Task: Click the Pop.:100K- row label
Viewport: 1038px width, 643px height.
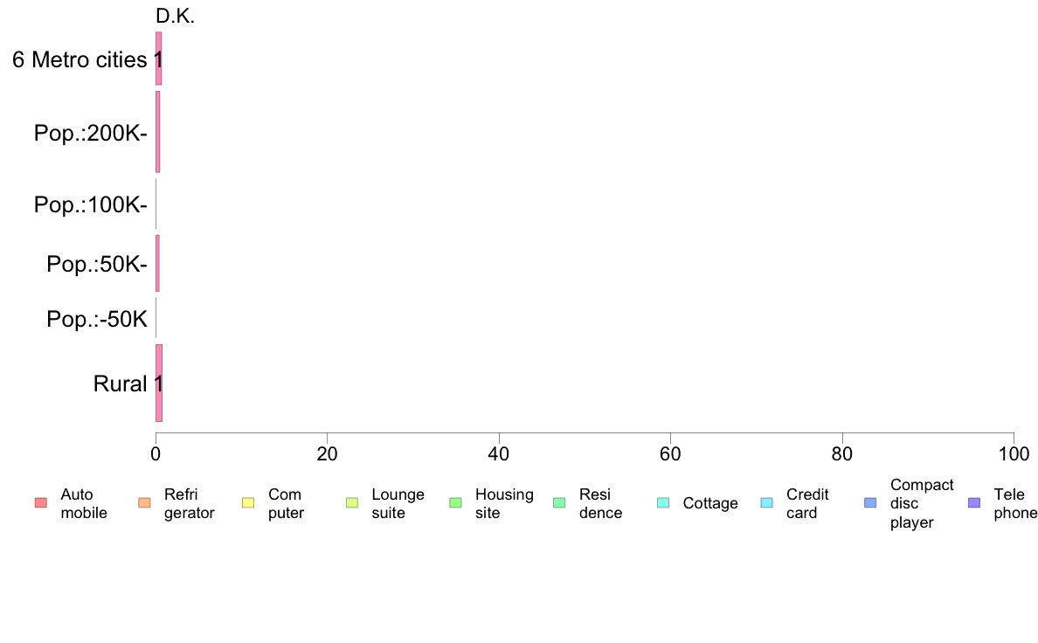Action: point(91,204)
